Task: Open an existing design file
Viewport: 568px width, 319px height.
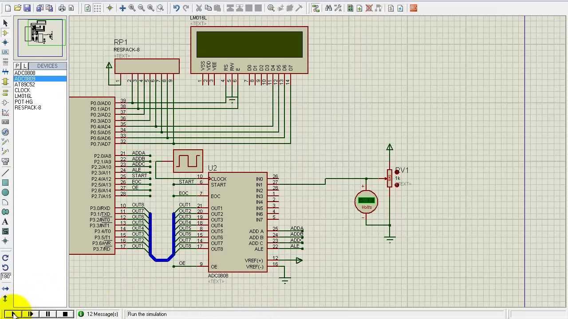Action: coord(17,8)
